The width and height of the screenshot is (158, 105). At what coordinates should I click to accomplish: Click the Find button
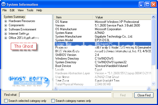[x=123, y=95]
